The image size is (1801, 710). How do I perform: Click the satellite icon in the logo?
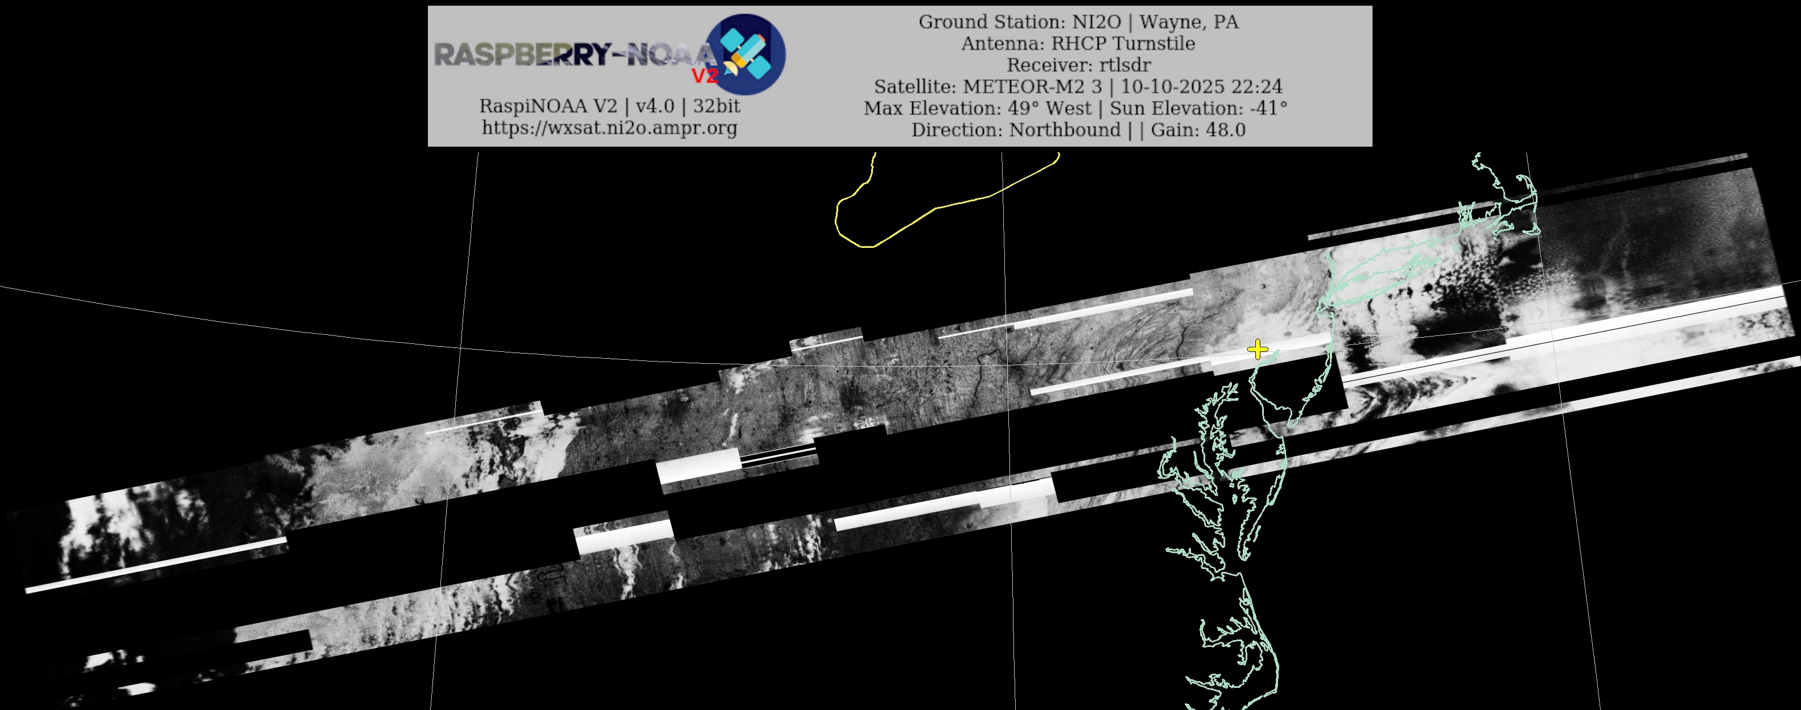tap(745, 55)
